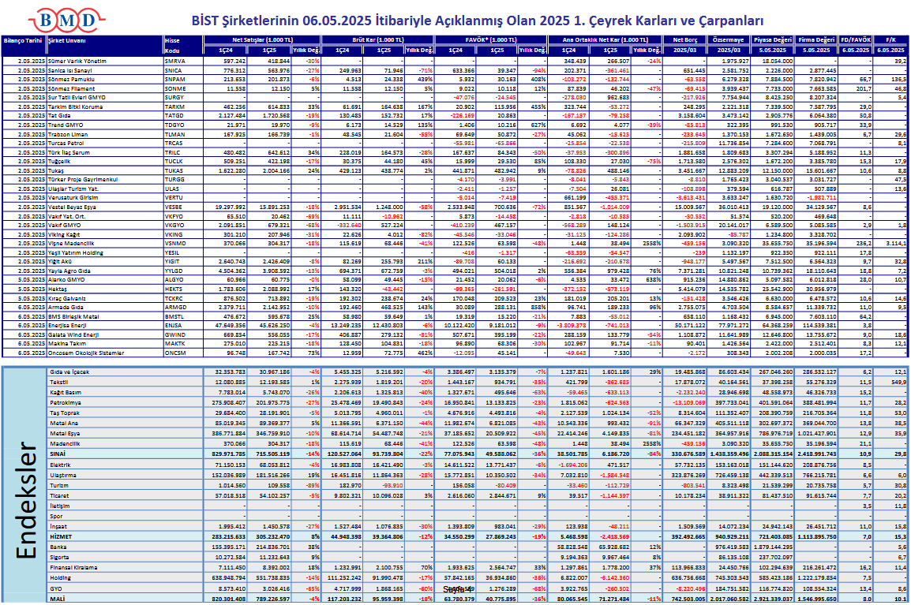Screen dimensions: 911x605
Task: Select the MALİ summary row label
Action: pos(58,599)
